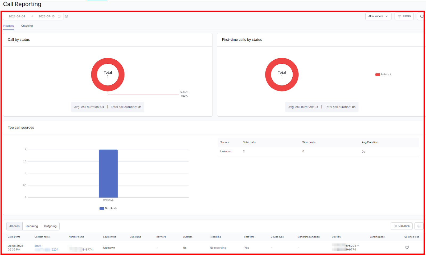Open the Filters button
This screenshot has width=426, height=255.
[404, 16]
